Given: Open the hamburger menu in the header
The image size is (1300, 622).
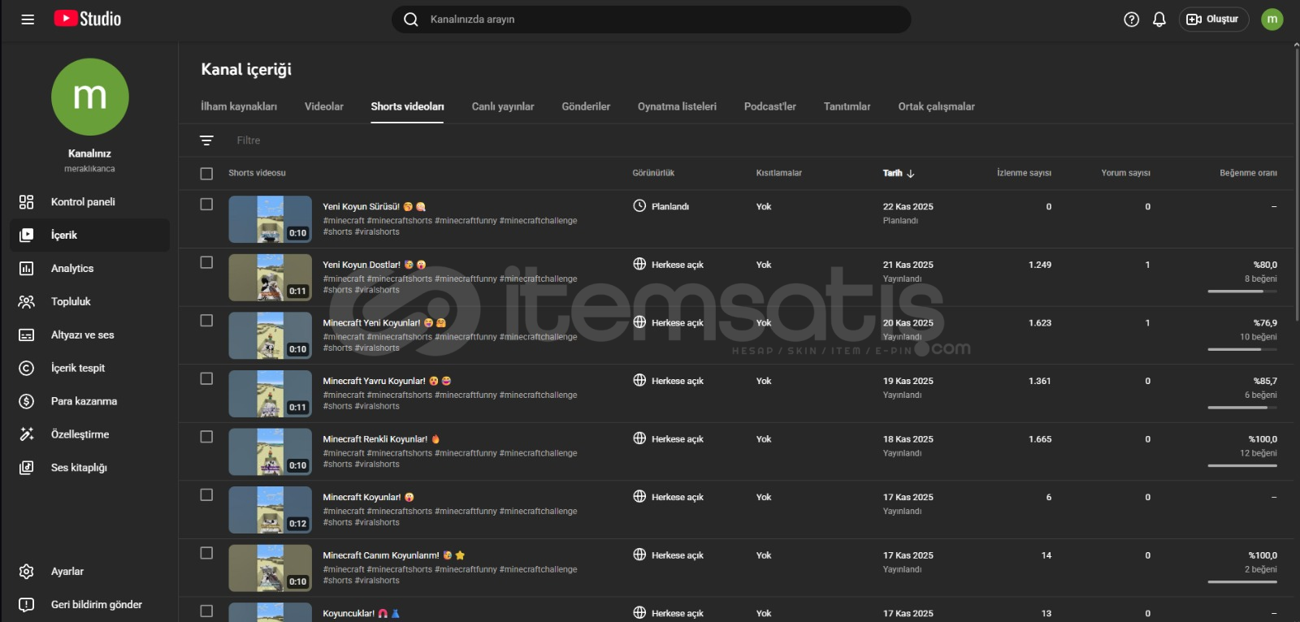Looking at the screenshot, I should coord(28,19).
